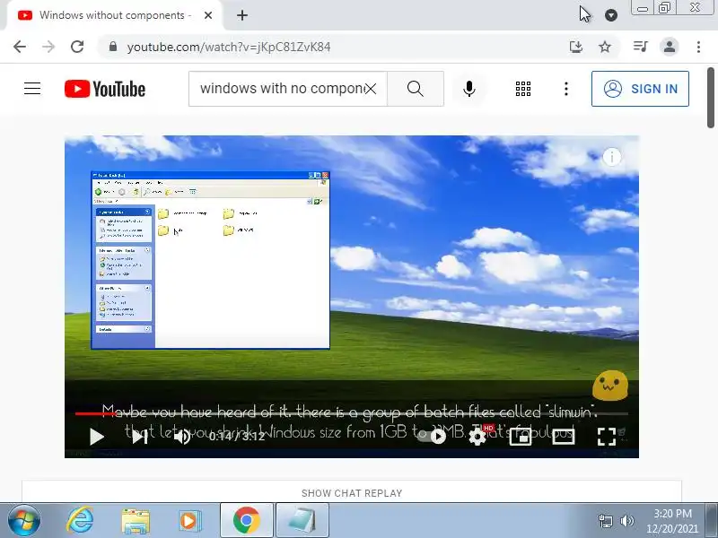This screenshot has width=718, height=538.
Task: Show video info card icon
Action: (x=612, y=158)
